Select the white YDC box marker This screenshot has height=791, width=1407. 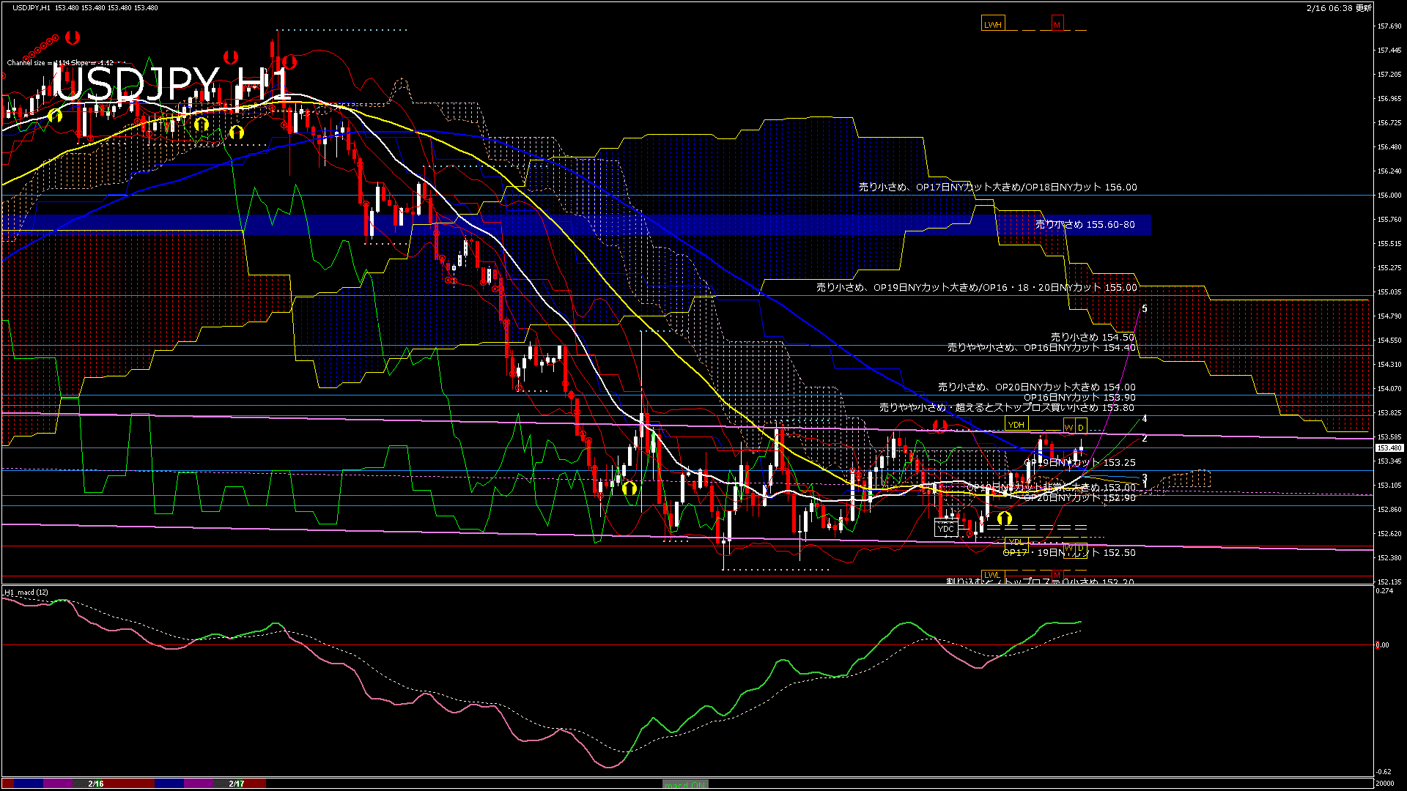point(946,528)
